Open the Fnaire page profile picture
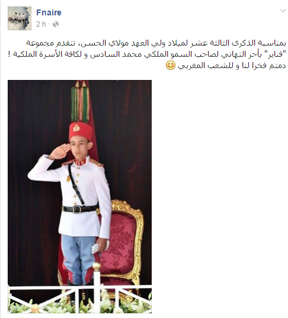 coord(20,18)
